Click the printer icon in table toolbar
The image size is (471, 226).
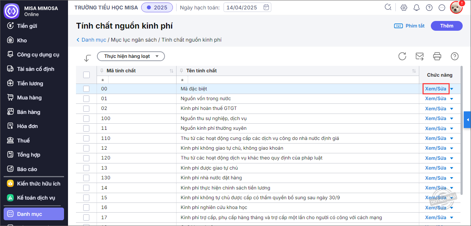437,56
